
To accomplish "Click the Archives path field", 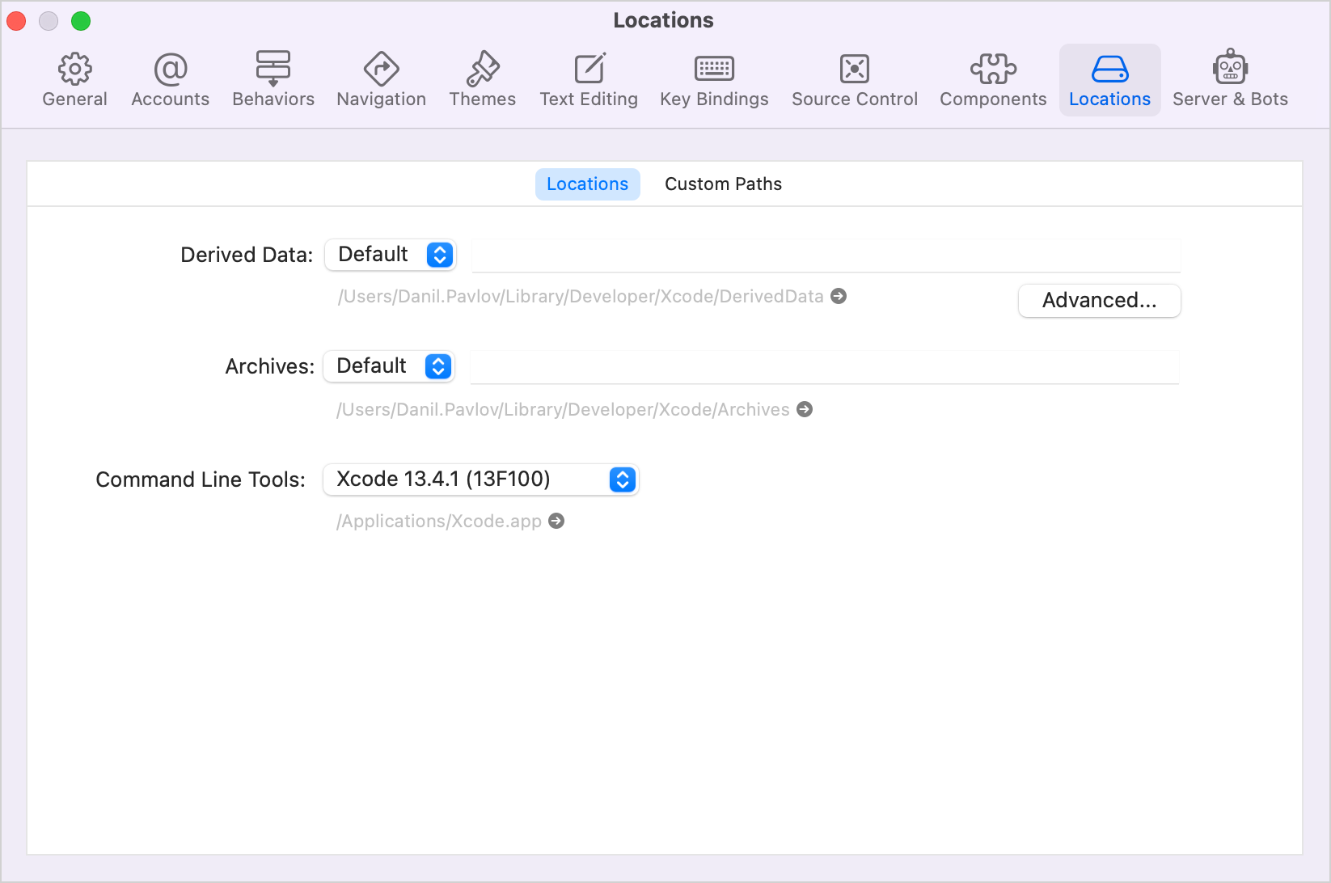I will pyautogui.click(x=824, y=366).
